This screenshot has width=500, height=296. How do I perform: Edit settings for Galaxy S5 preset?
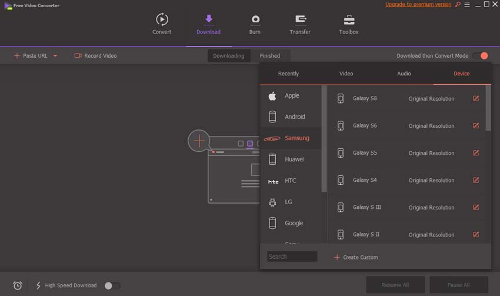click(476, 153)
